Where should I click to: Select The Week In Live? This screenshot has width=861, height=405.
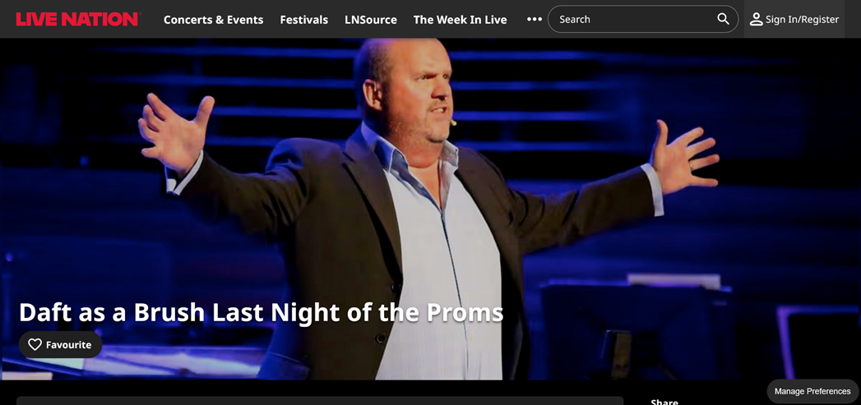click(461, 20)
